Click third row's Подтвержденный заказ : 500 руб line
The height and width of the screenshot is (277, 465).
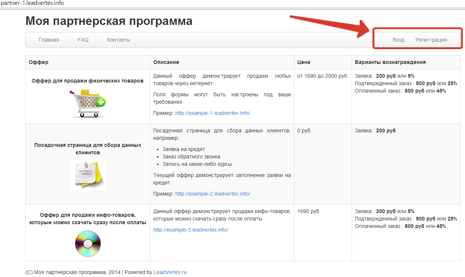coord(406,219)
